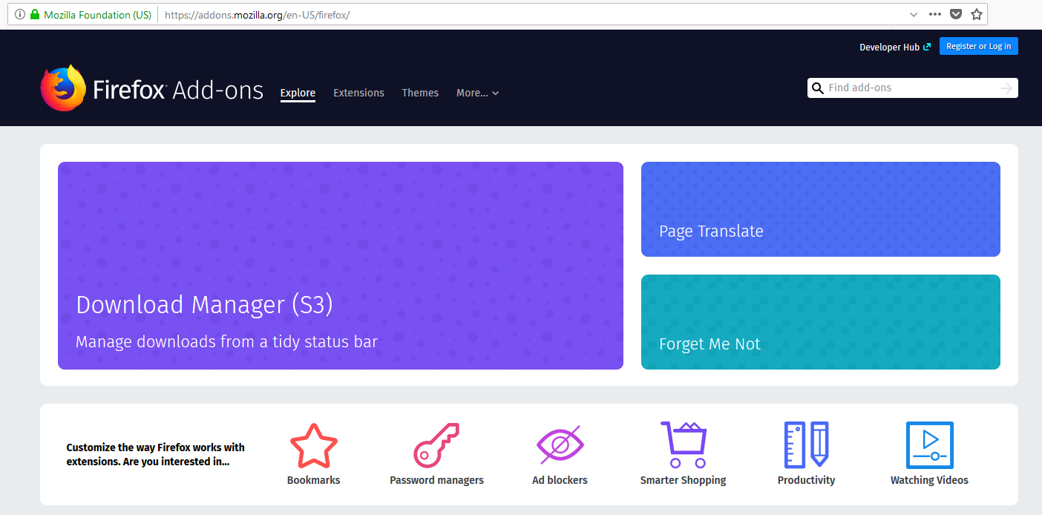Click the Firefox Add-ons title text
Image resolution: width=1042 pixels, height=515 pixels.
[178, 91]
